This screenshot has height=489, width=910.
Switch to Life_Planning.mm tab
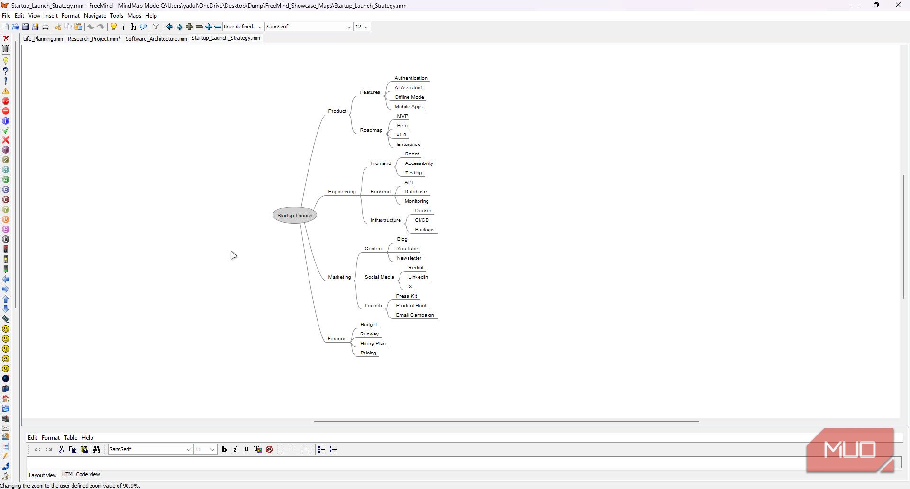pyautogui.click(x=43, y=39)
